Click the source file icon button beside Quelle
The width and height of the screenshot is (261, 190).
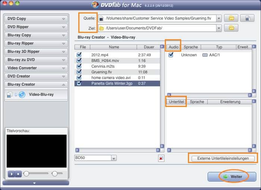(x=247, y=18)
